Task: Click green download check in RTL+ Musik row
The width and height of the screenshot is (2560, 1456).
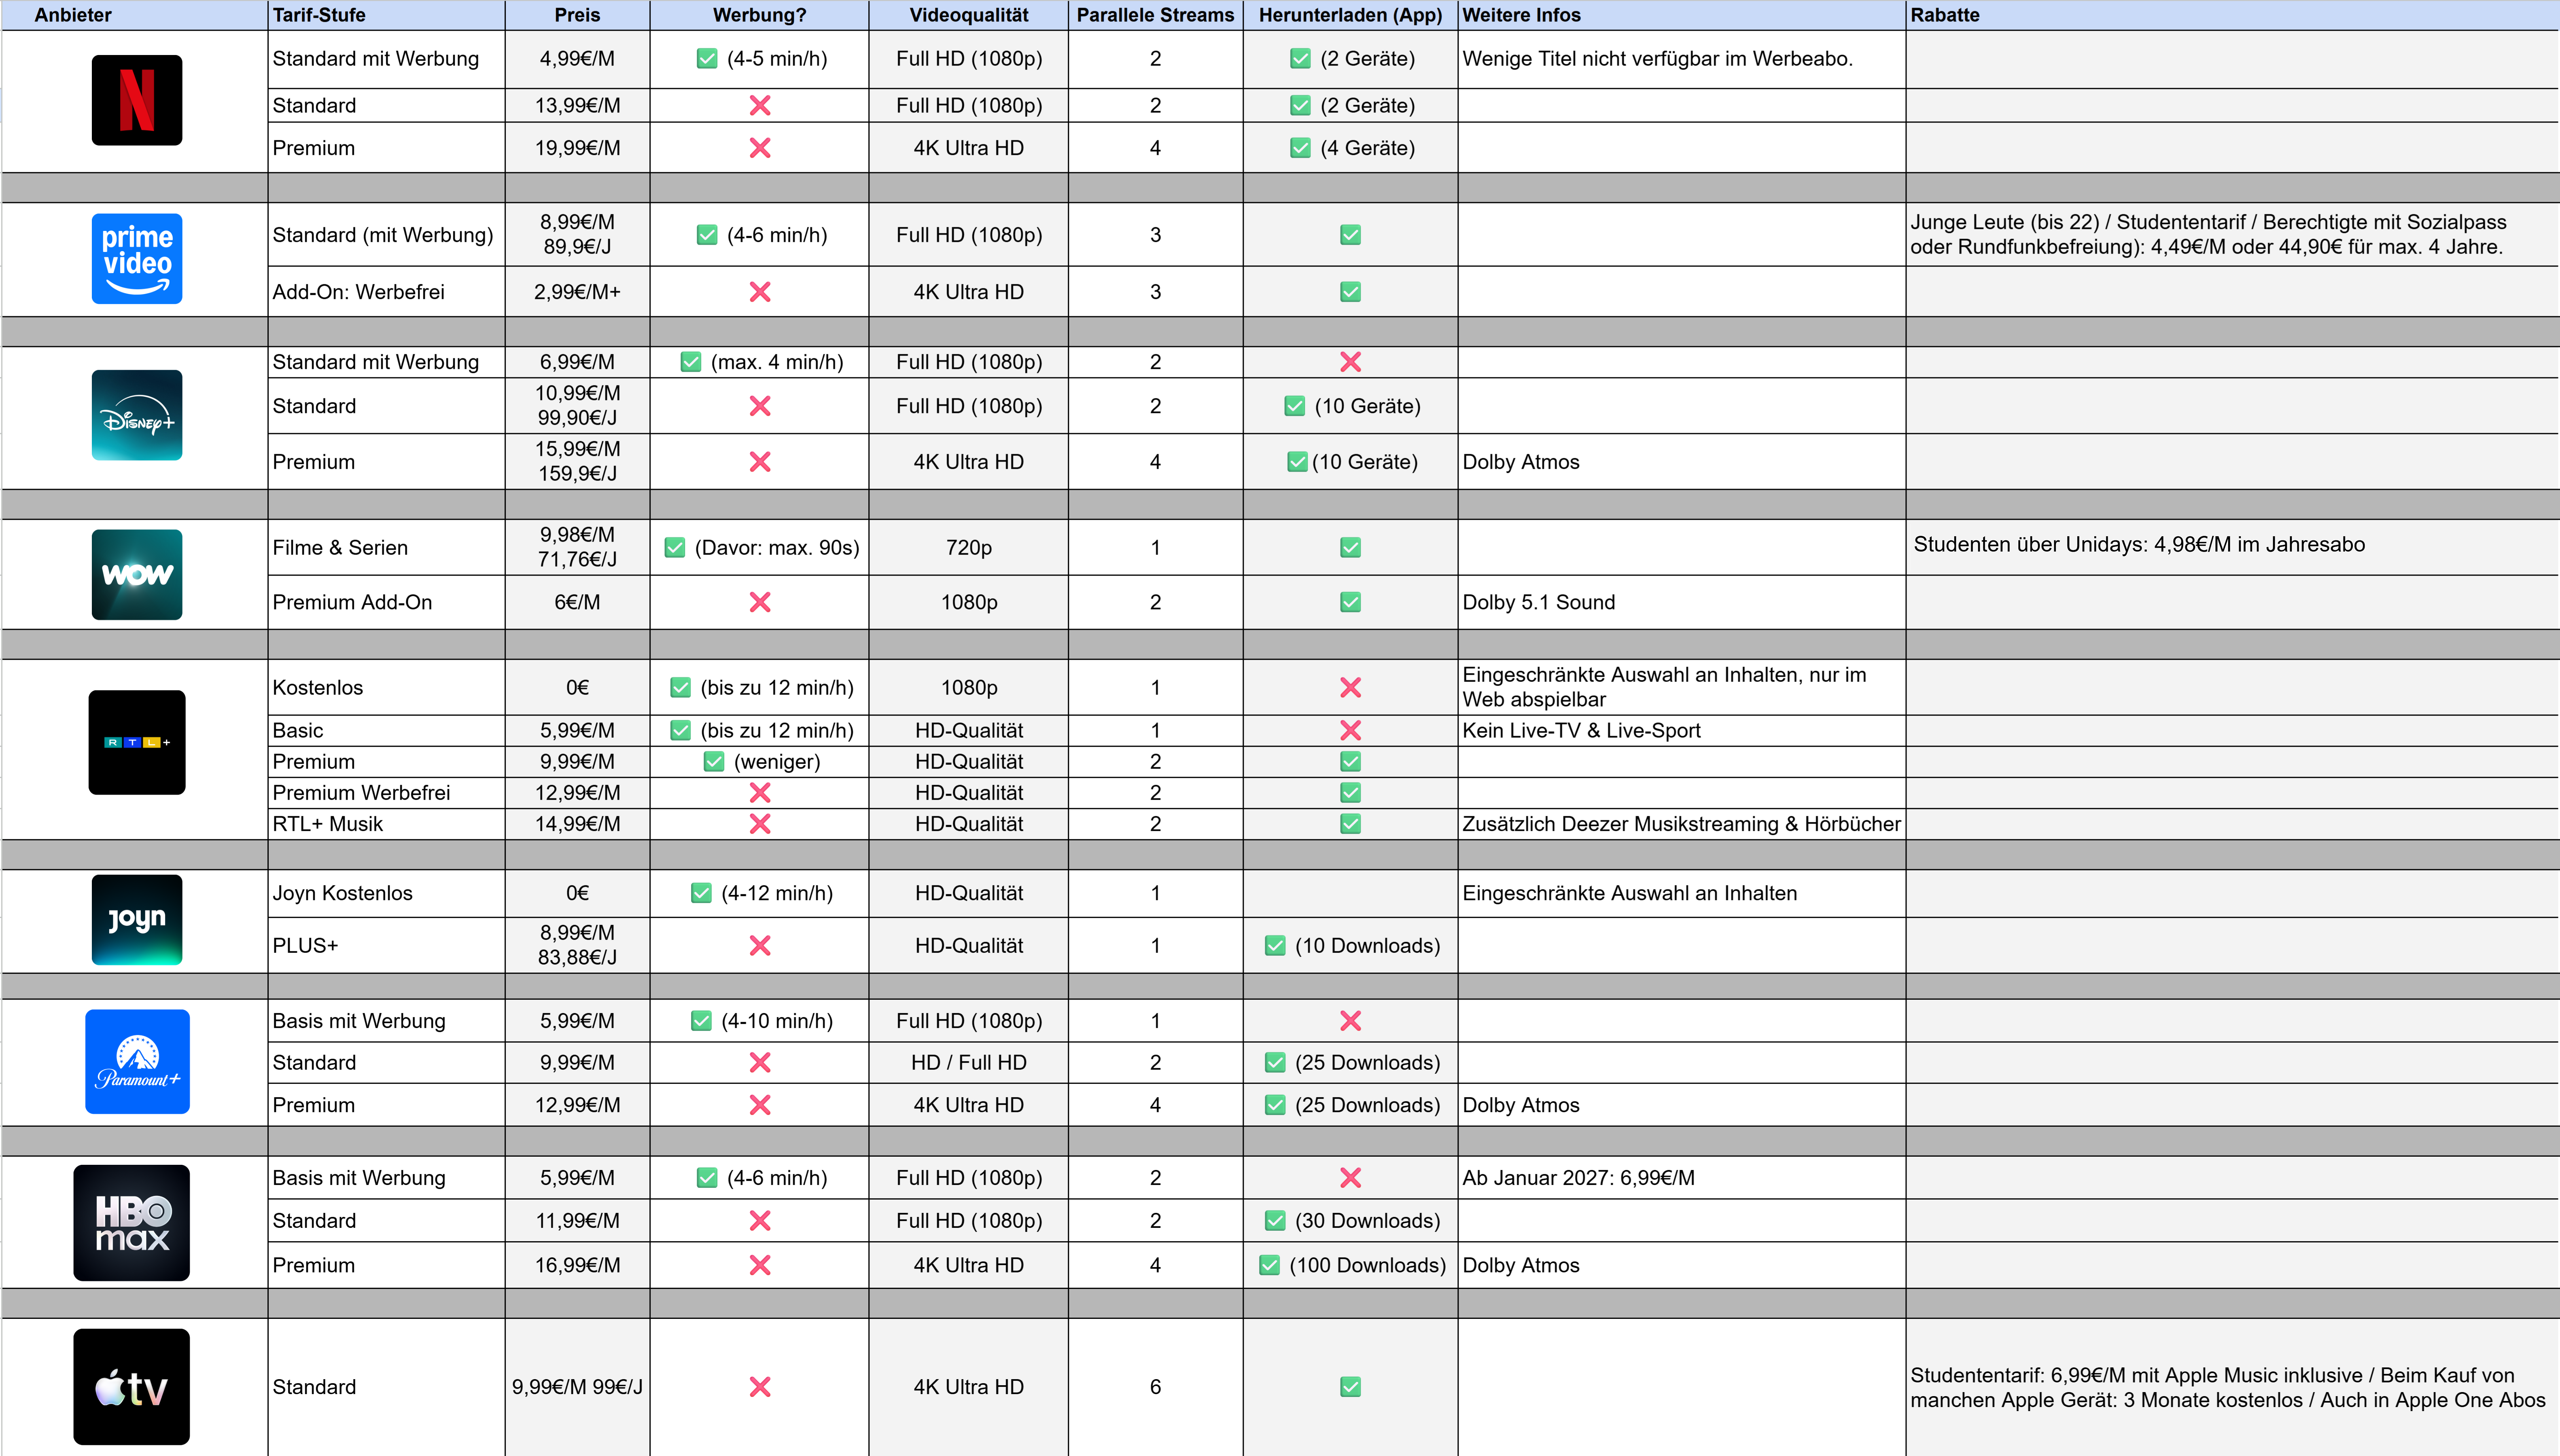Action: point(1351,824)
